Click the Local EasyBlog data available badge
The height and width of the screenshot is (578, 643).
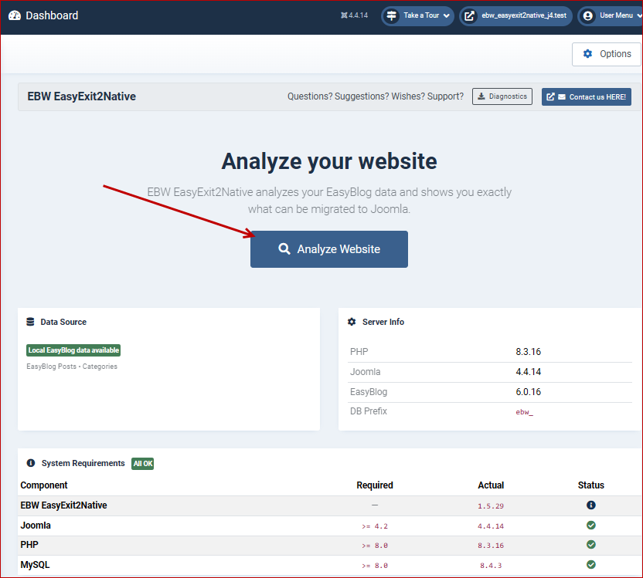(73, 350)
